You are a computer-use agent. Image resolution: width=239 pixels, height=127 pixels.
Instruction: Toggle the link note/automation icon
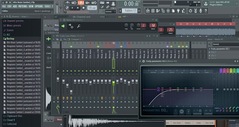point(108,7)
